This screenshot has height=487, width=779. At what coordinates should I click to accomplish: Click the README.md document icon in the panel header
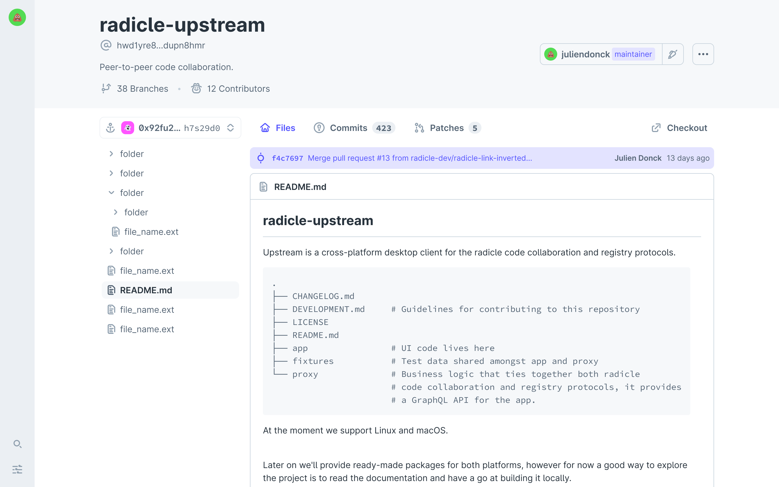(x=263, y=186)
